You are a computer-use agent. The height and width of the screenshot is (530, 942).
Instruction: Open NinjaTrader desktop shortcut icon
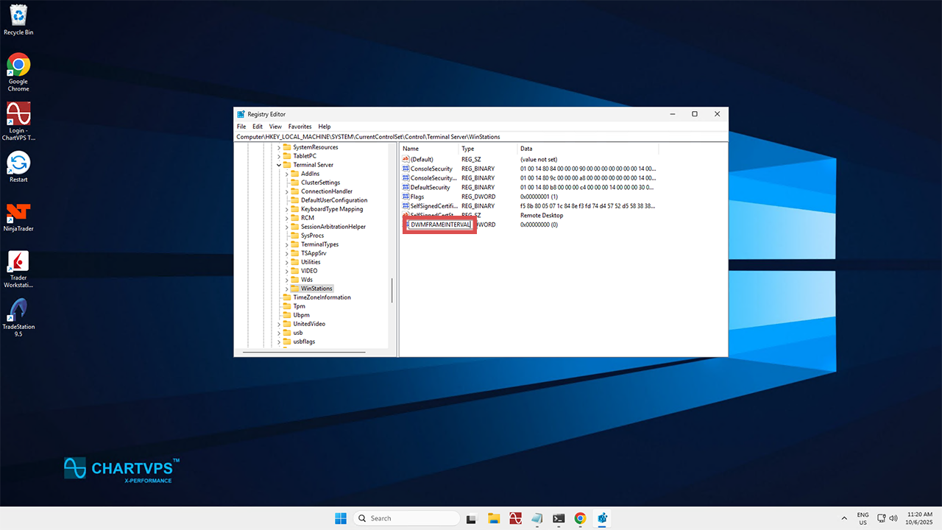pos(18,213)
